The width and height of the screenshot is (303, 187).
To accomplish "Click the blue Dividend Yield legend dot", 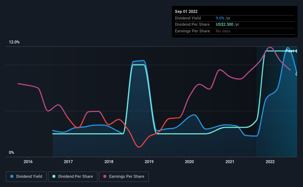I will click(x=12, y=177).
